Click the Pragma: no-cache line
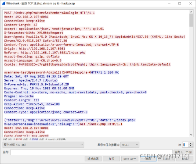 (19, 96)
